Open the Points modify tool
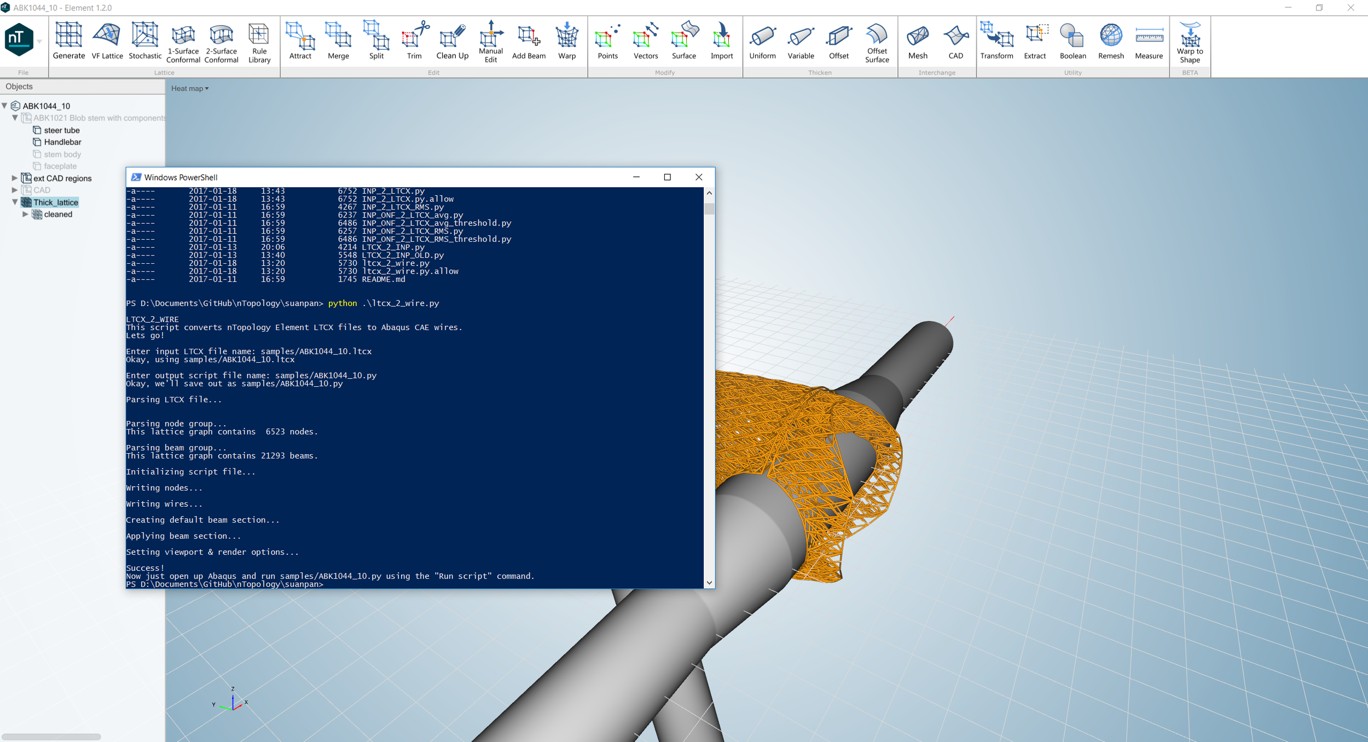Image resolution: width=1368 pixels, height=742 pixels. coord(608,41)
